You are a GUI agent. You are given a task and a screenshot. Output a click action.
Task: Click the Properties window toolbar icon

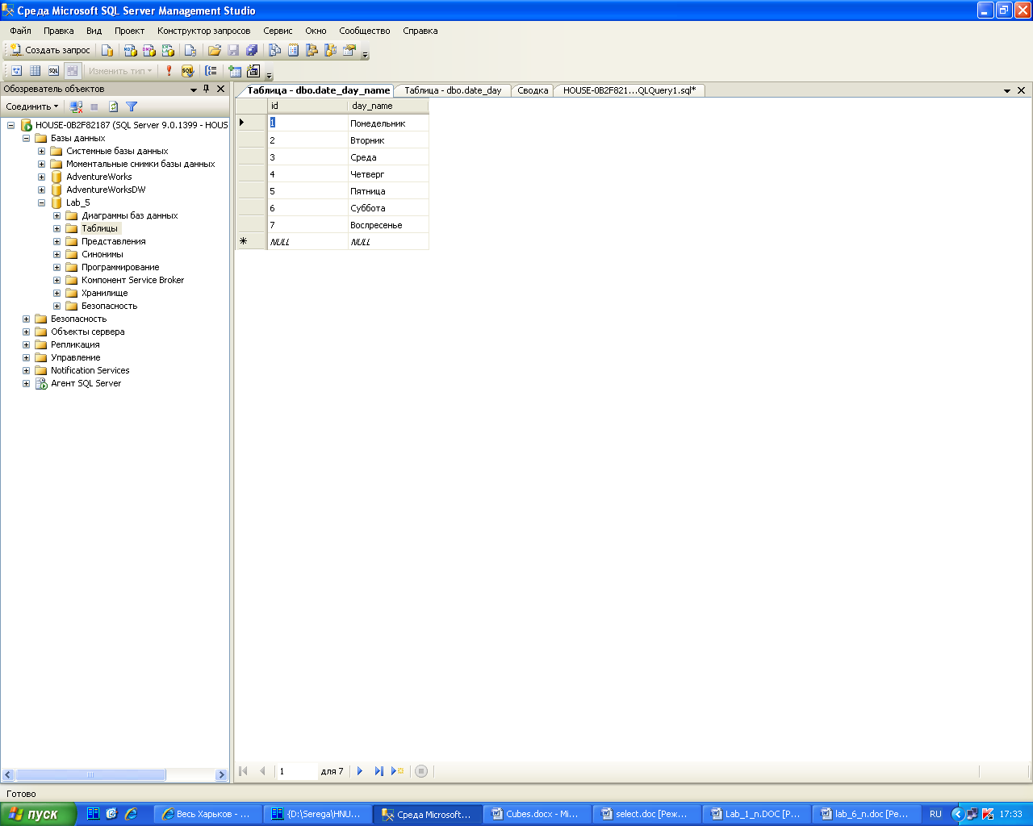point(349,50)
